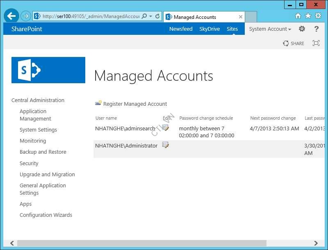Select NHATNGHE\adminsearch user name text
328x250 pixels.
125,128
